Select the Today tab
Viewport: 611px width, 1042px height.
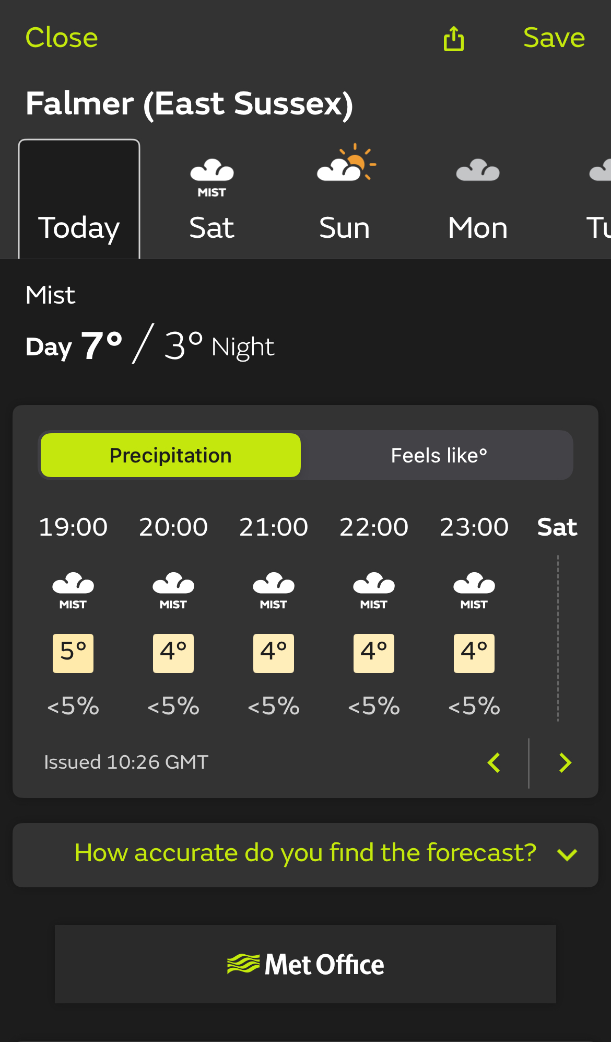click(x=79, y=199)
